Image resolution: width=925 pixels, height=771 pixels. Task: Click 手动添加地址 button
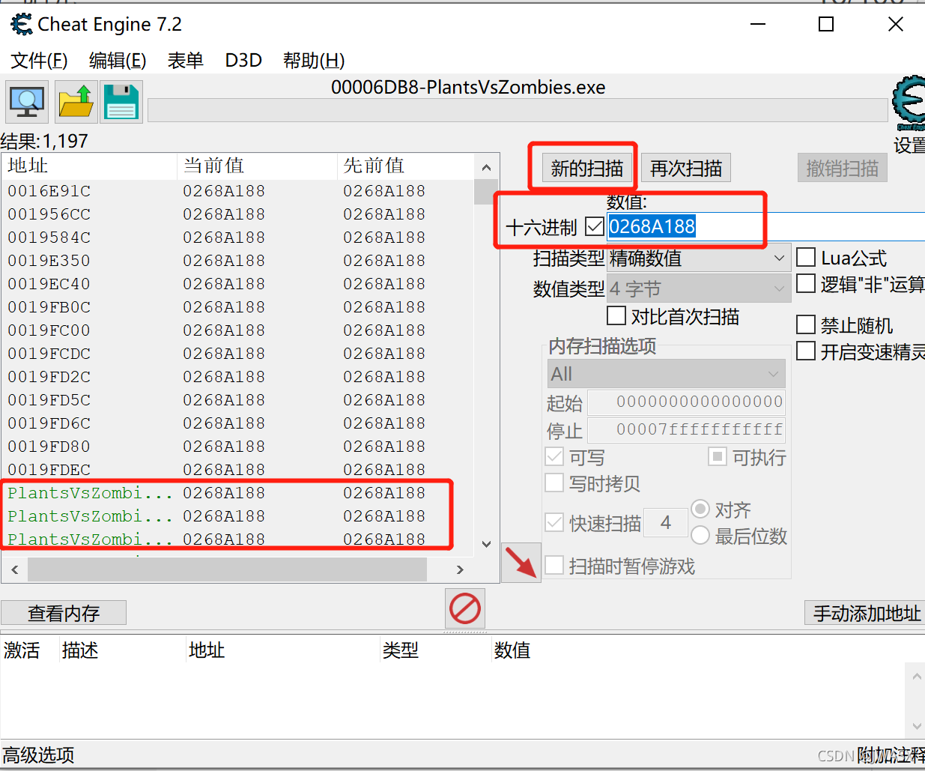pos(866,613)
